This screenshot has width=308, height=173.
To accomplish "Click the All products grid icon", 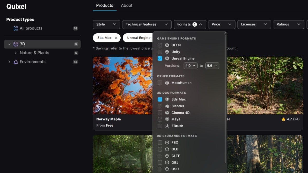I will (16, 28).
